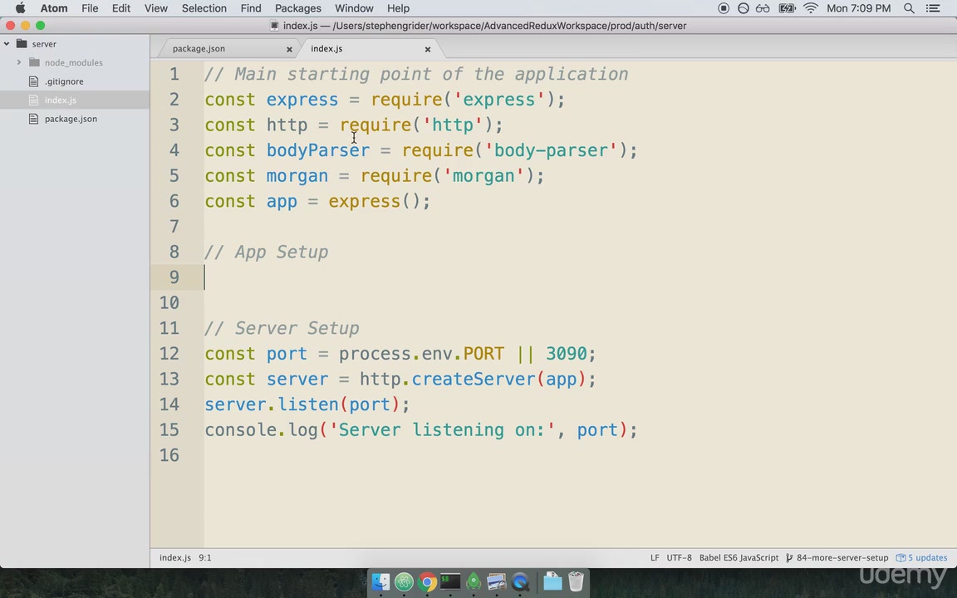Open the blue folder stack in Dock
This screenshot has height=598, width=957.
point(552,581)
